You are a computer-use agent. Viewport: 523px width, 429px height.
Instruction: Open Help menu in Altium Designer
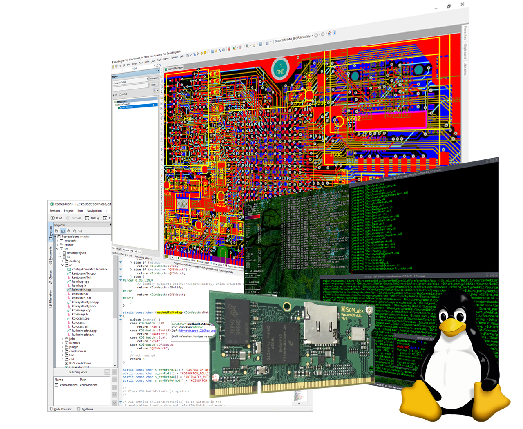(181, 57)
